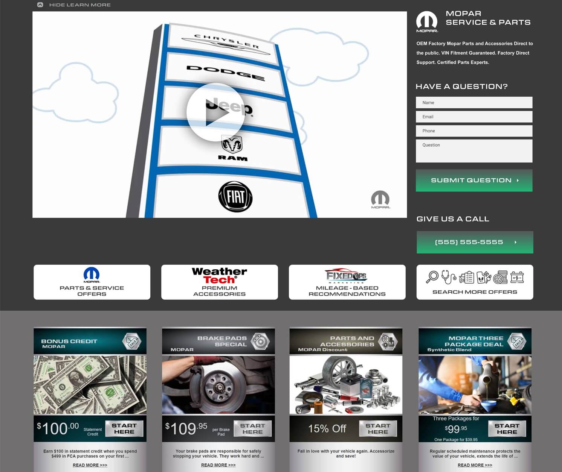
Task: Click the car battery icon in Search More Offers
Action: click(x=517, y=277)
